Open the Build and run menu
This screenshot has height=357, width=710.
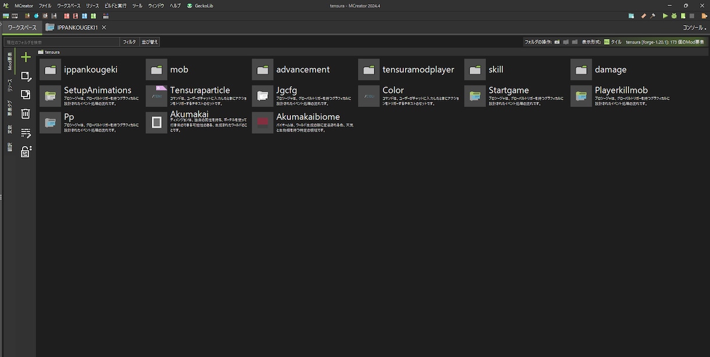[115, 6]
